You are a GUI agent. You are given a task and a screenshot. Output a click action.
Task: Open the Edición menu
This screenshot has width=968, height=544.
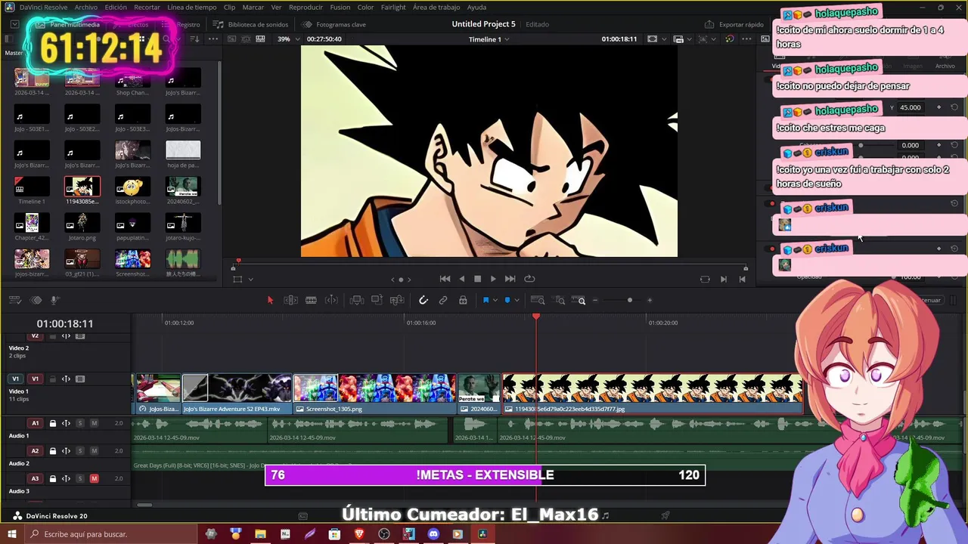click(116, 7)
